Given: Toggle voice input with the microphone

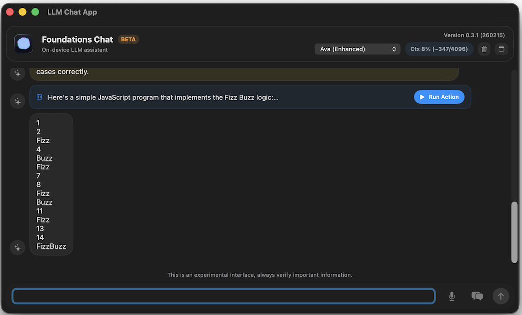Looking at the screenshot, I should (x=451, y=296).
